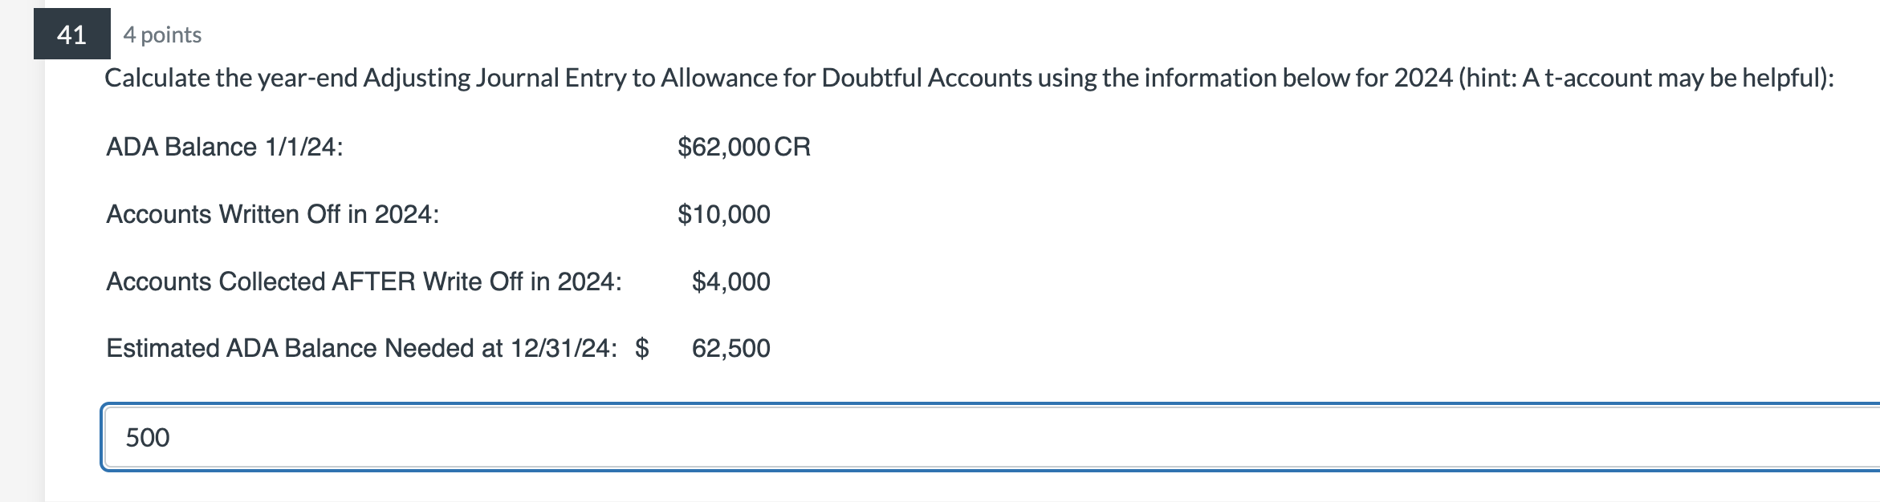Viewport: 1880px width, 502px height.
Task: Click the 62,500 estimated balance amount
Action: click(731, 348)
